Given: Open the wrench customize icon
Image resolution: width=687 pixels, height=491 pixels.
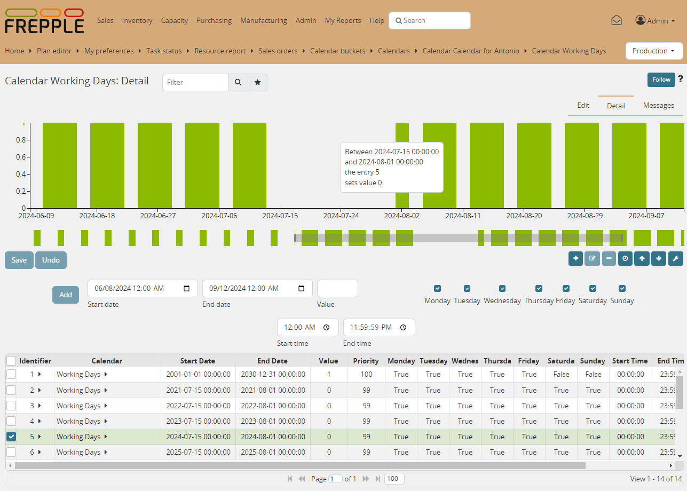Looking at the screenshot, I should 675,258.
